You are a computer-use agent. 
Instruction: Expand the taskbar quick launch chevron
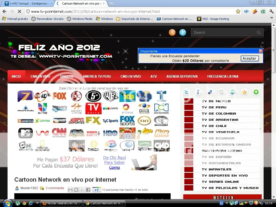(x=37, y=203)
